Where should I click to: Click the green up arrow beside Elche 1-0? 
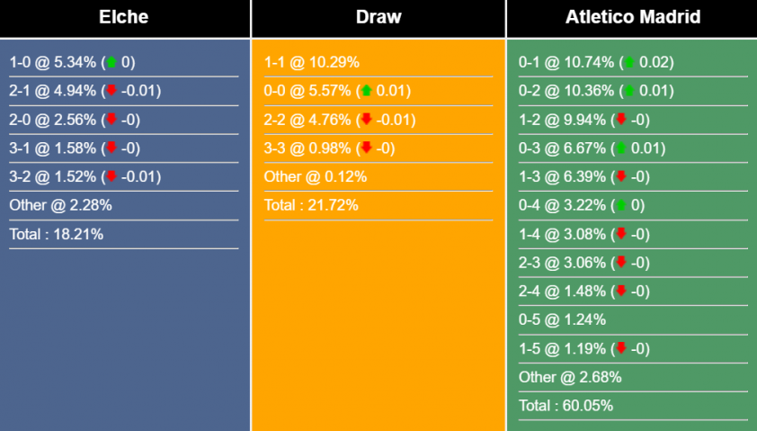coord(111,62)
